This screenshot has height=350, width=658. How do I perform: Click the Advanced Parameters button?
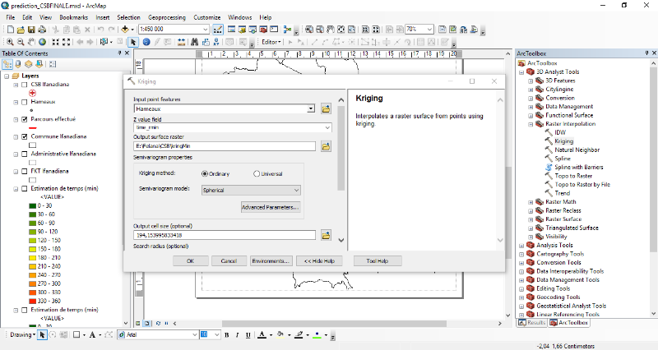click(x=271, y=208)
